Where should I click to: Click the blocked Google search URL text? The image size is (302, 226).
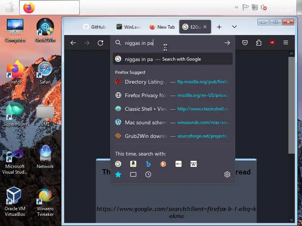[176, 212]
